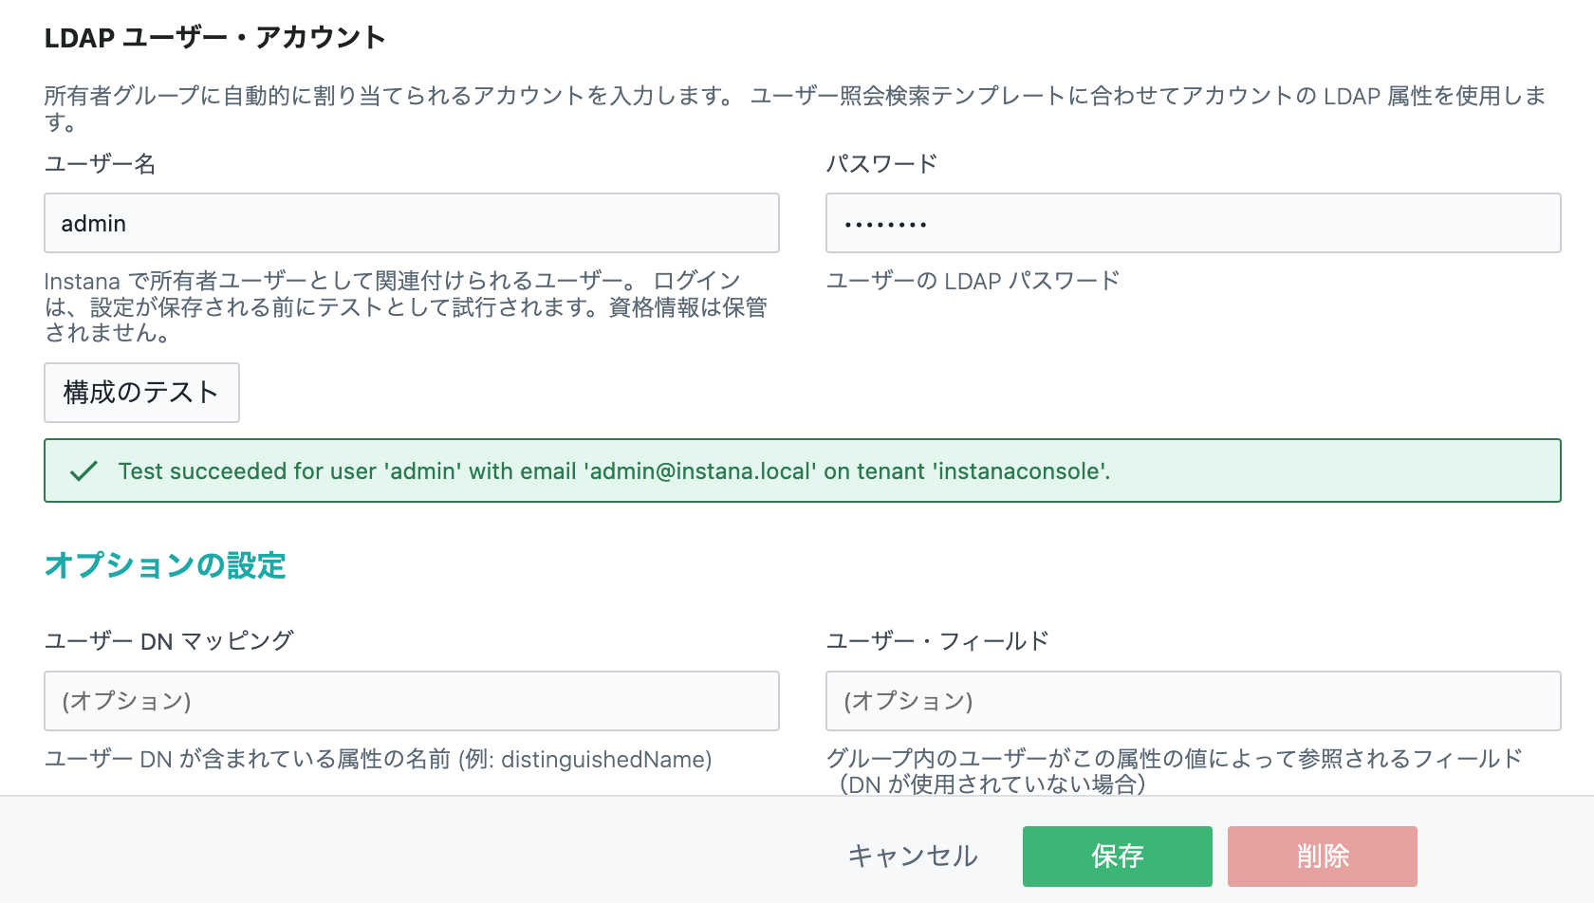Screen dimensions: 1594x903
Task: Focus the パスワード input field
Action: [x=1193, y=223]
